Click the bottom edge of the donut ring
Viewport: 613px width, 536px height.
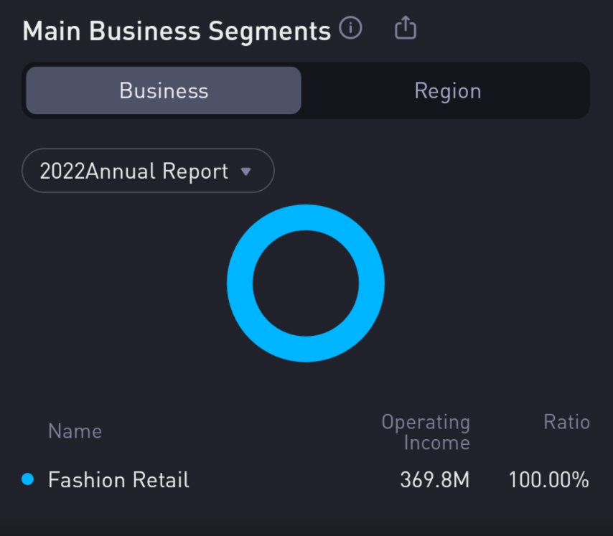pyautogui.click(x=306, y=349)
